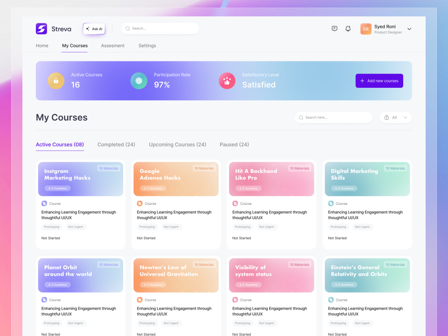This screenshot has height=336, width=448.
Task: Click Not Urgent tag on Hit A Backhand card
Action: (266, 227)
